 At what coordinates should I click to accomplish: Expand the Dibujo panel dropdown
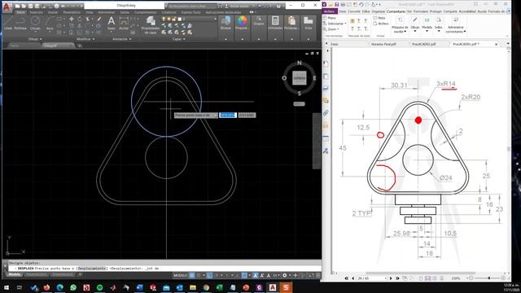35,39
